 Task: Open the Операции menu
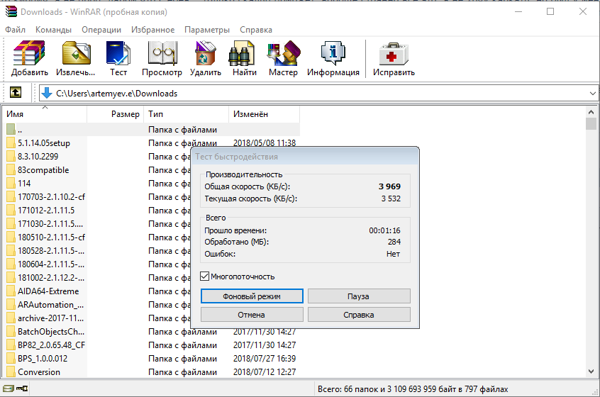(101, 30)
